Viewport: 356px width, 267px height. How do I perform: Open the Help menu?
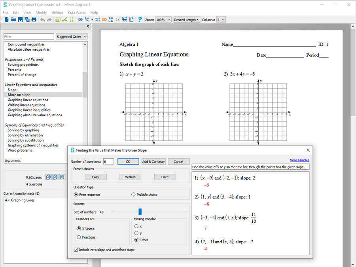[x=94, y=13]
